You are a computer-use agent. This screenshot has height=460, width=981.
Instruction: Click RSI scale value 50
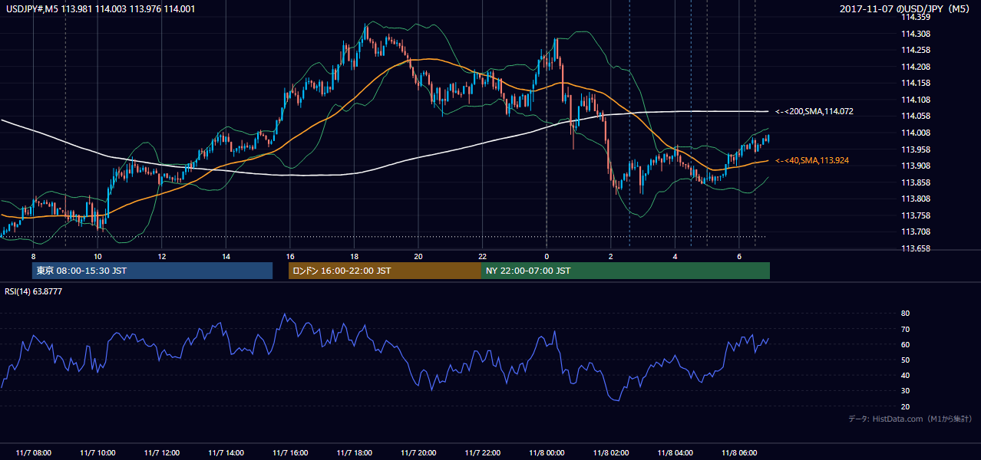(x=905, y=360)
